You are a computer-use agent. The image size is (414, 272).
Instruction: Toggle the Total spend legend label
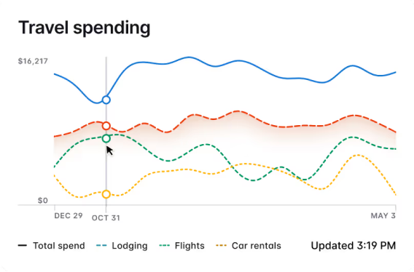59,246
